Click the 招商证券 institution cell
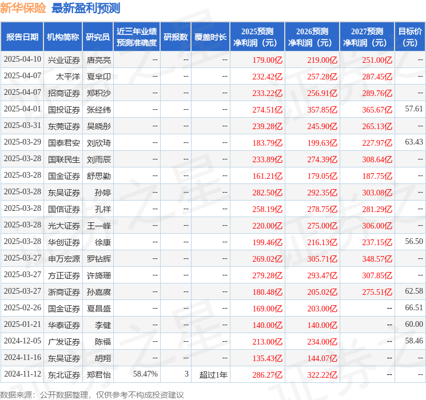This screenshot has width=426, height=400. (x=64, y=93)
